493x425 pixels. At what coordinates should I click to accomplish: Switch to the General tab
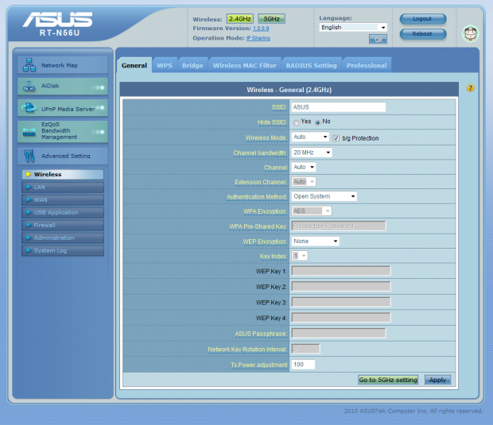click(134, 65)
